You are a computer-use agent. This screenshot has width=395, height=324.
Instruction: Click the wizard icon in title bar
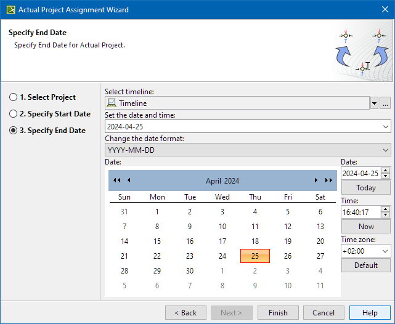click(10, 9)
